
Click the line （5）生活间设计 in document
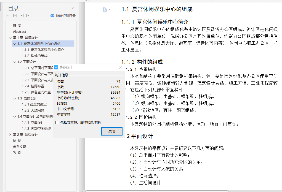pyautogui.click(x=147, y=183)
